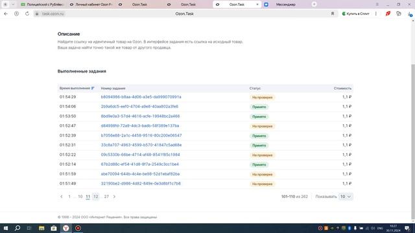Switch to the second Ozon.Task tab
The height and width of the screenshot is (233, 415).
[x=188, y=5]
